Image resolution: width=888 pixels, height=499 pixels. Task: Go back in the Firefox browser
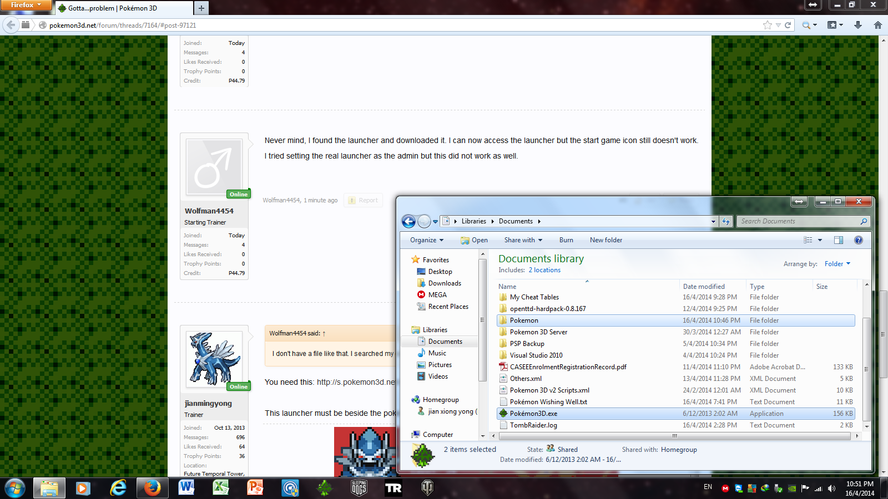pos(11,25)
